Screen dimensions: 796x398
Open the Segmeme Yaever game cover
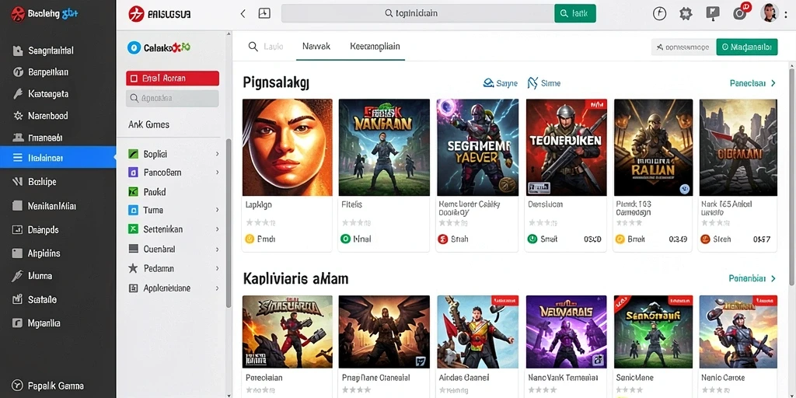(x=478, y=147)
